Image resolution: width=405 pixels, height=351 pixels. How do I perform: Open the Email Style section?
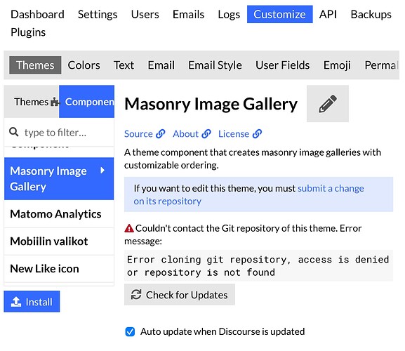215,65
